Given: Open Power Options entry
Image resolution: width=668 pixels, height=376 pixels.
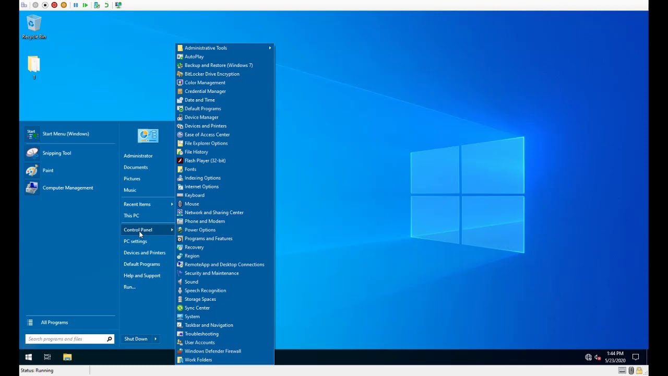Looking at the screenshot, I should pos(224,230).
